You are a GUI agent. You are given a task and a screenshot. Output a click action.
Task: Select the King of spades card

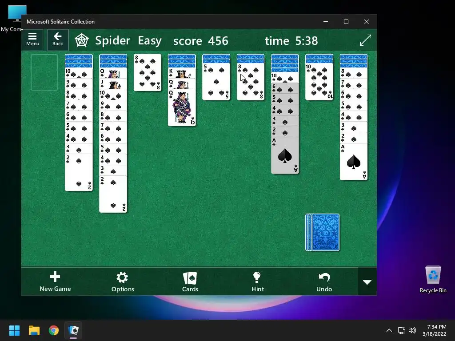[182, 73]
